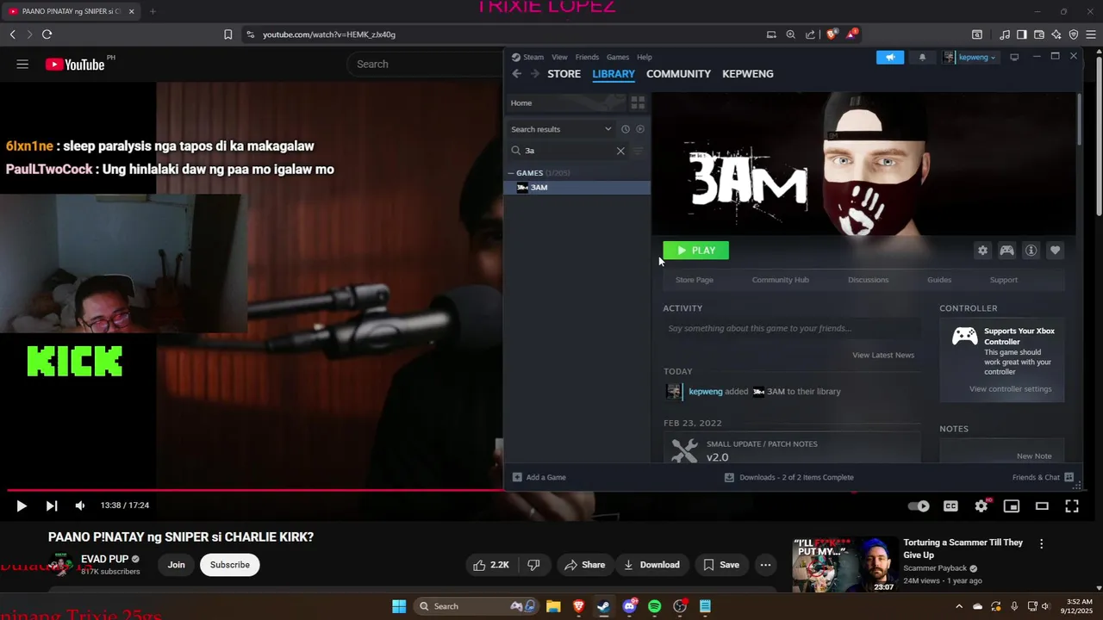Open 3AM Discussions link
Screen dimensions: 1103x620
868,280
